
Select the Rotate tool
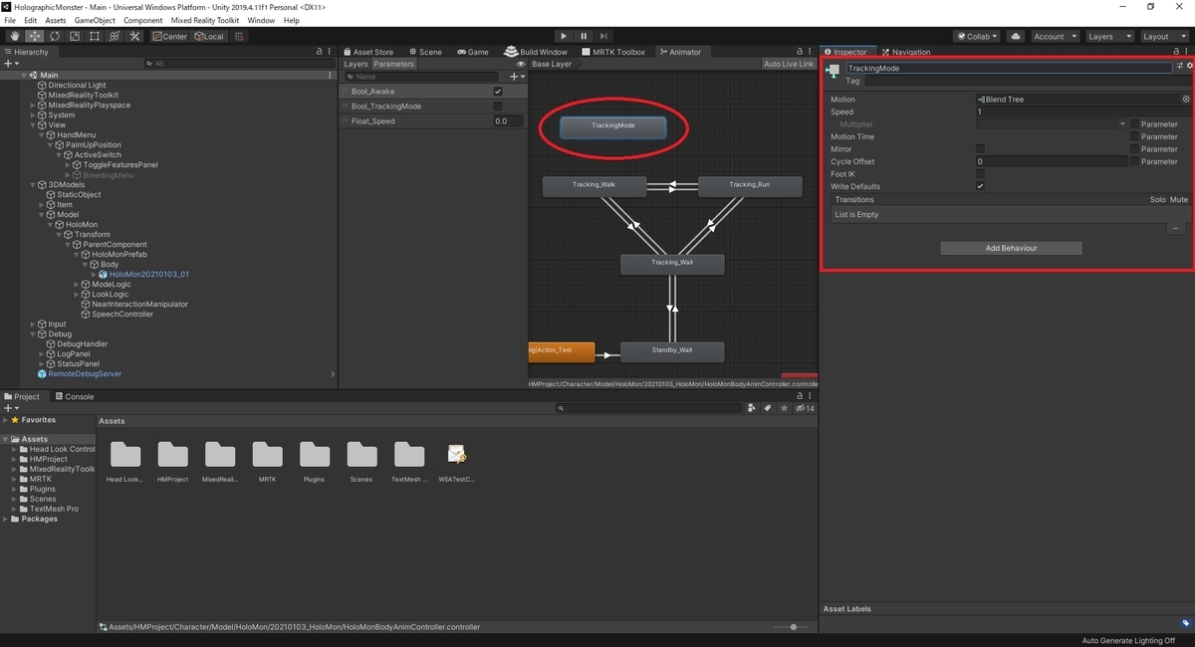55,37
